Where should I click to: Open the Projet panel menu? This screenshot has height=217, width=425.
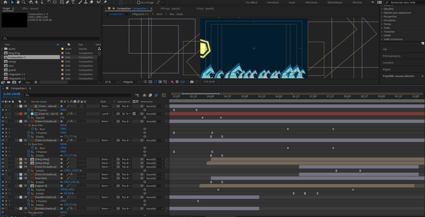[x=13, y=8]
